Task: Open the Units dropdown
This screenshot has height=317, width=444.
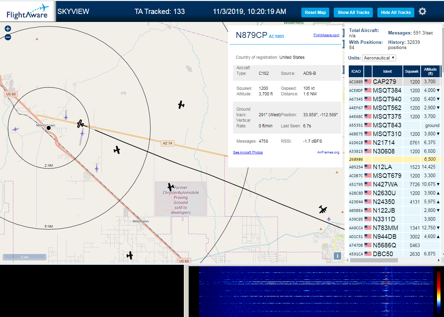Action: click(x=379, y=58)
